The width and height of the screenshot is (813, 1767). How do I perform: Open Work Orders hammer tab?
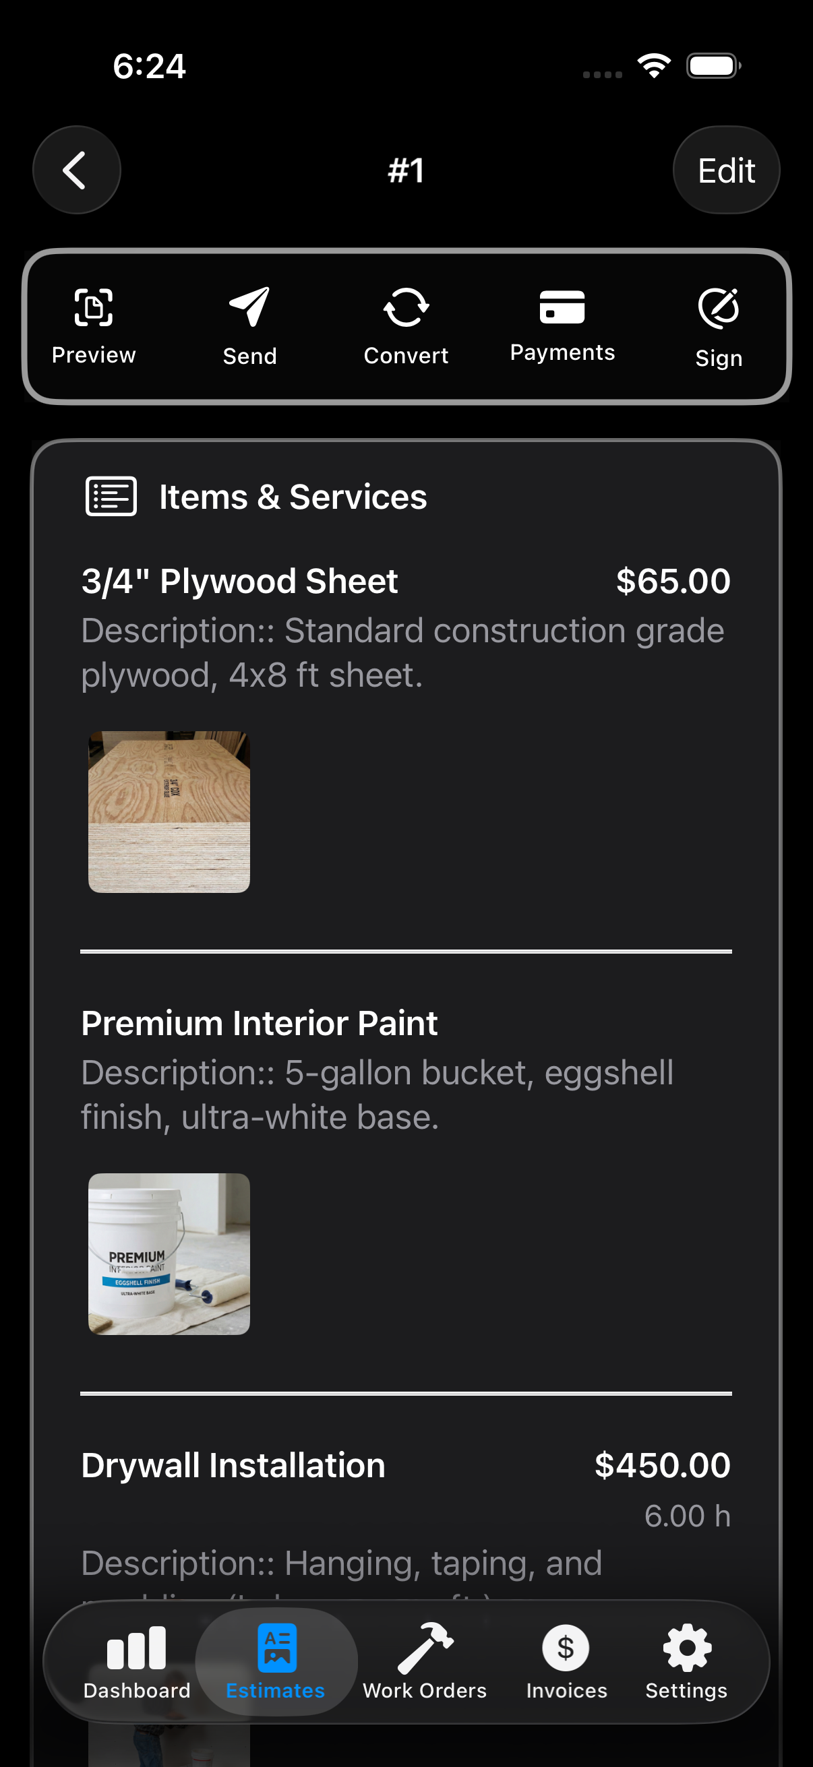(425, 1661)
